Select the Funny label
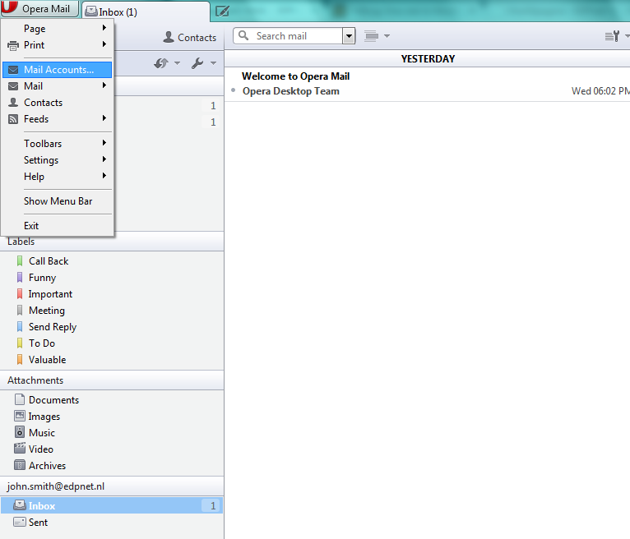Viewport: 630px width, 539px height. click(42, 278)
